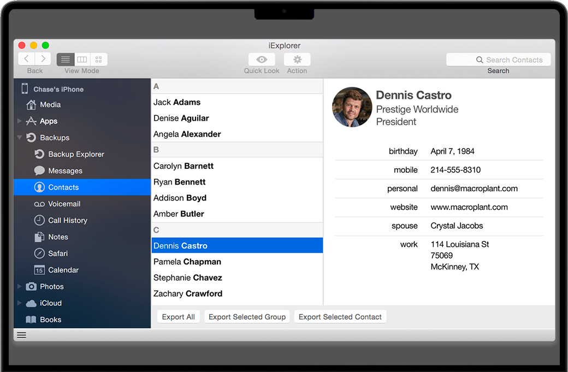Viewport: 568px width, 372px height.
Task: Click birthday value April 7, 1984
Action: point(452,151)
